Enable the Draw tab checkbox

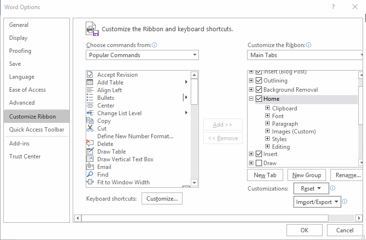pos(259,163)
